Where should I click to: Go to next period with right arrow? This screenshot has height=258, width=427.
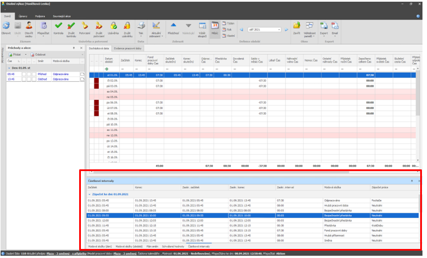(287, 29)
